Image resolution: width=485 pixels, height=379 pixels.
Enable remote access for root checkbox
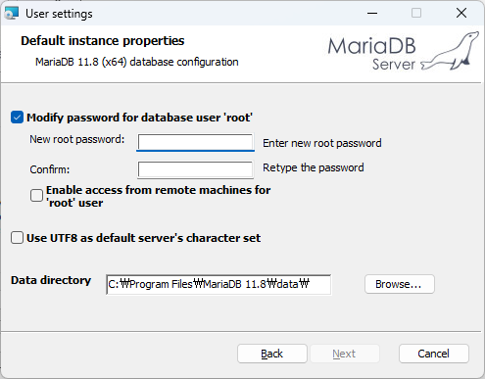36,196
